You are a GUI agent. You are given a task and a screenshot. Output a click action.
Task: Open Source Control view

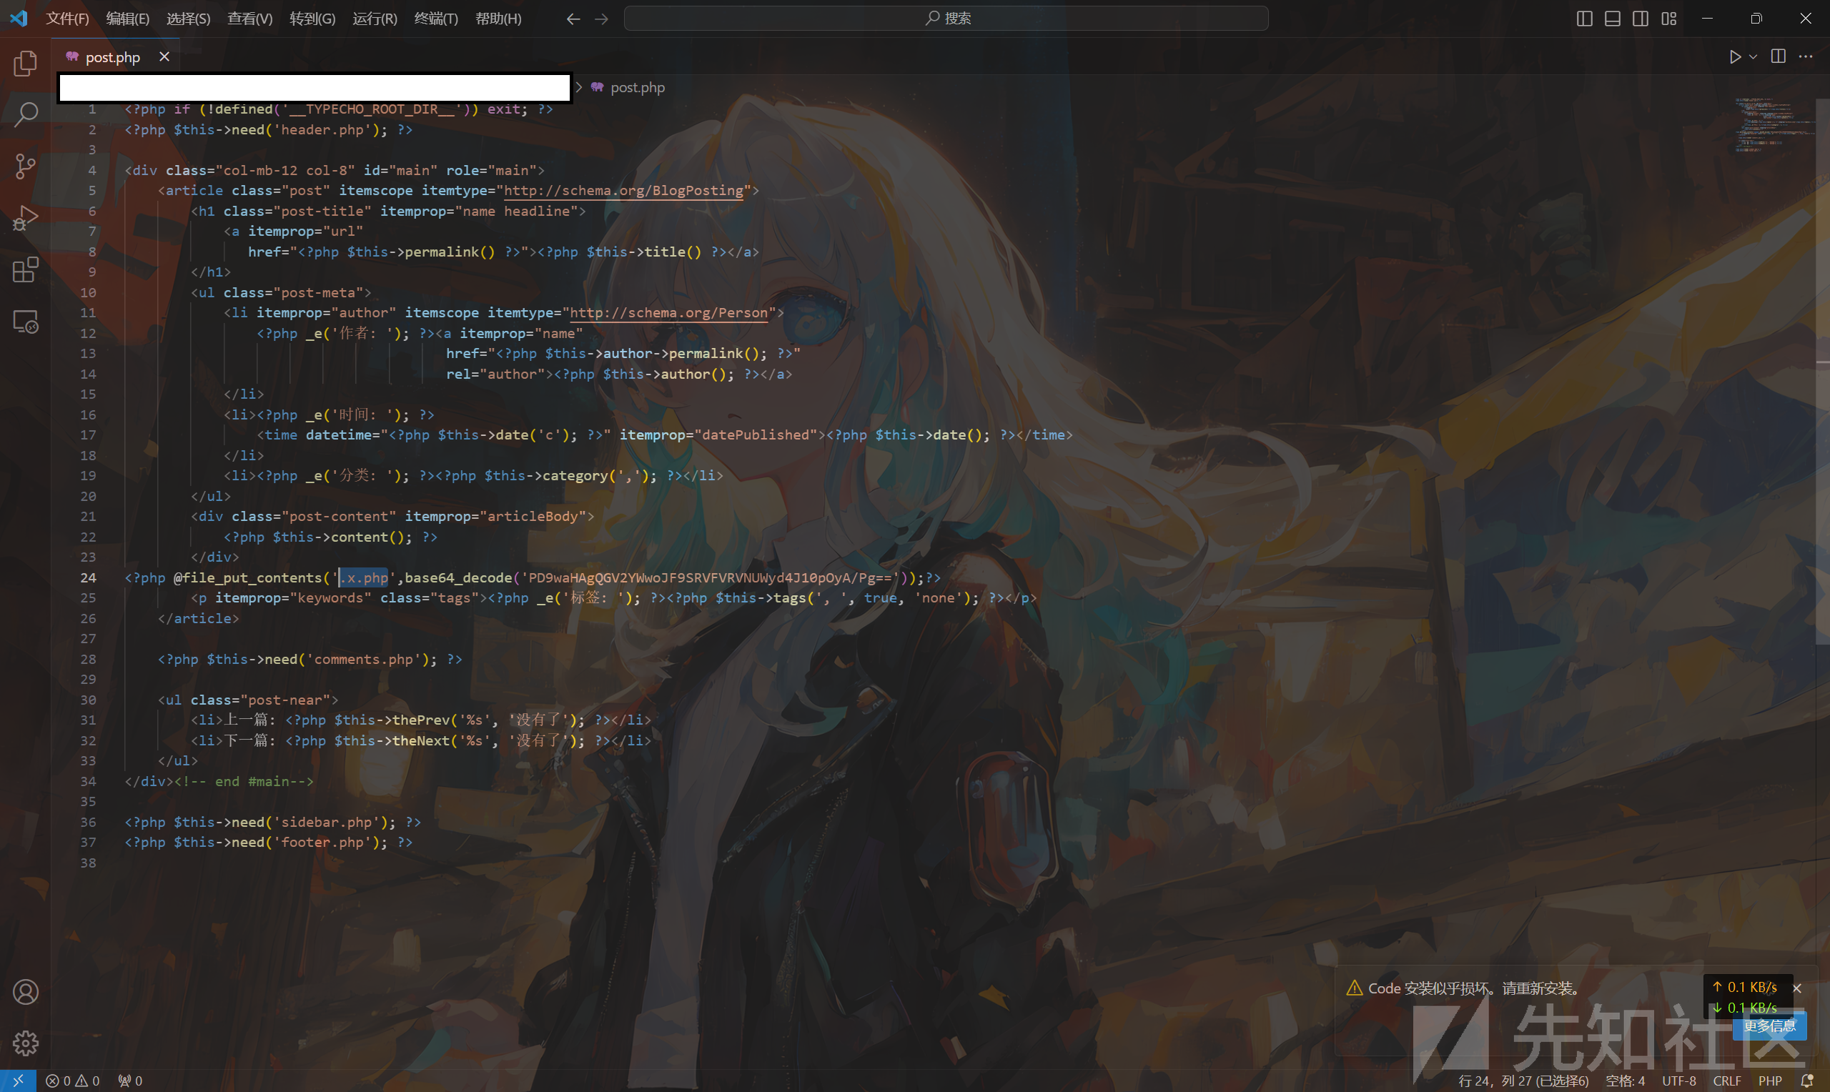26,167
